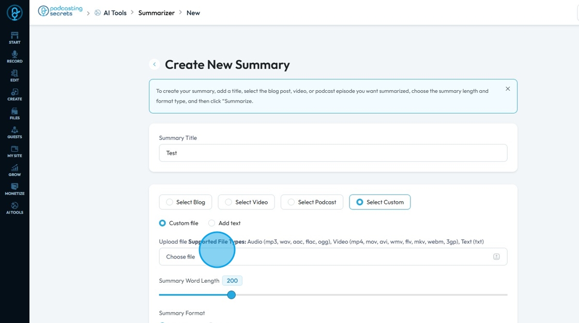Screen dimensions: 579x323
Task: Go to the Edit sidebar icon
Action: (x=14, y=76)
